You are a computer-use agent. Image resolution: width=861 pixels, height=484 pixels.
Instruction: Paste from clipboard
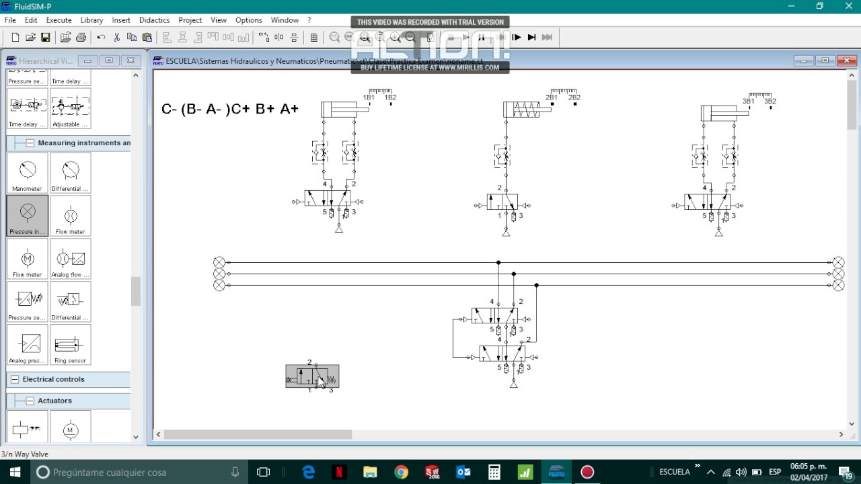pos(147,38)
